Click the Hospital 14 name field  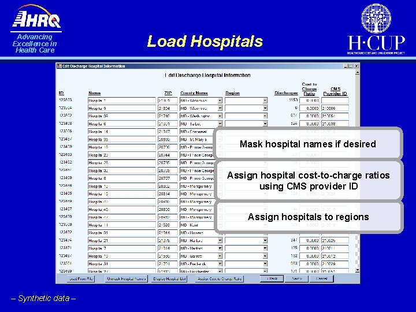[x=121, y=132]
